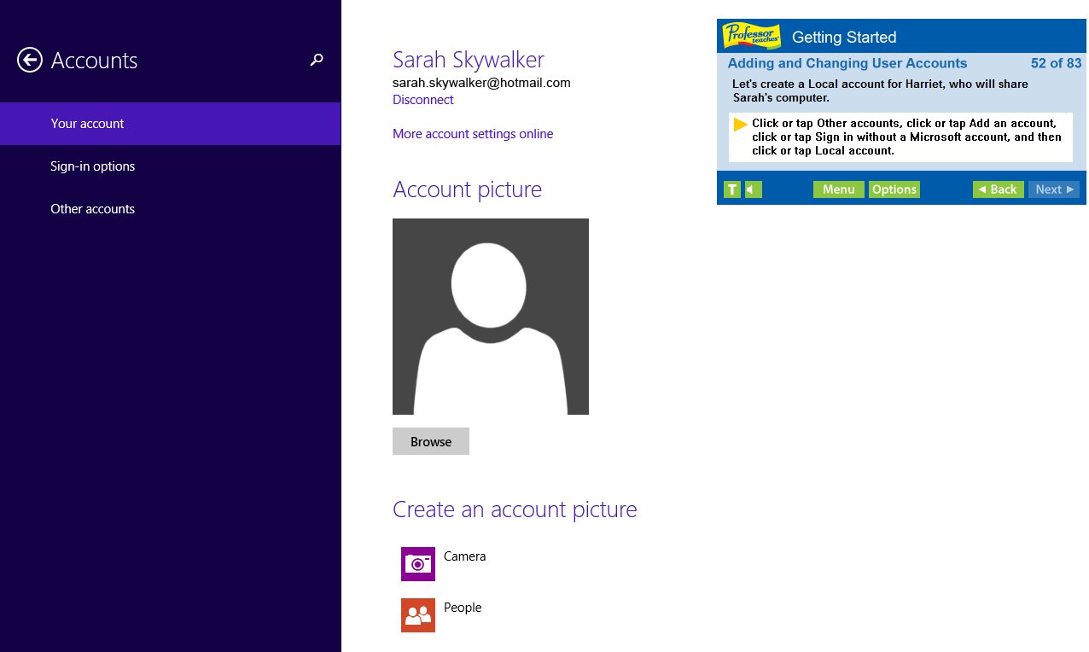Go back a step with the tutorial Back button
The image size is (1089, 652).
point(998,189)
